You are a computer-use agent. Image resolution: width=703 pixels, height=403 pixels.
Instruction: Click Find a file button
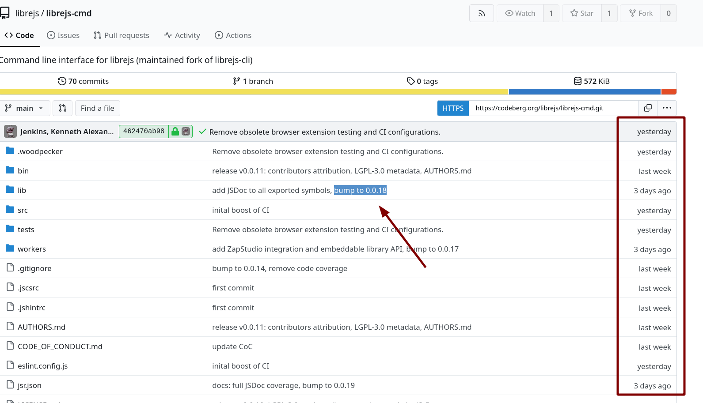(98, 108)
